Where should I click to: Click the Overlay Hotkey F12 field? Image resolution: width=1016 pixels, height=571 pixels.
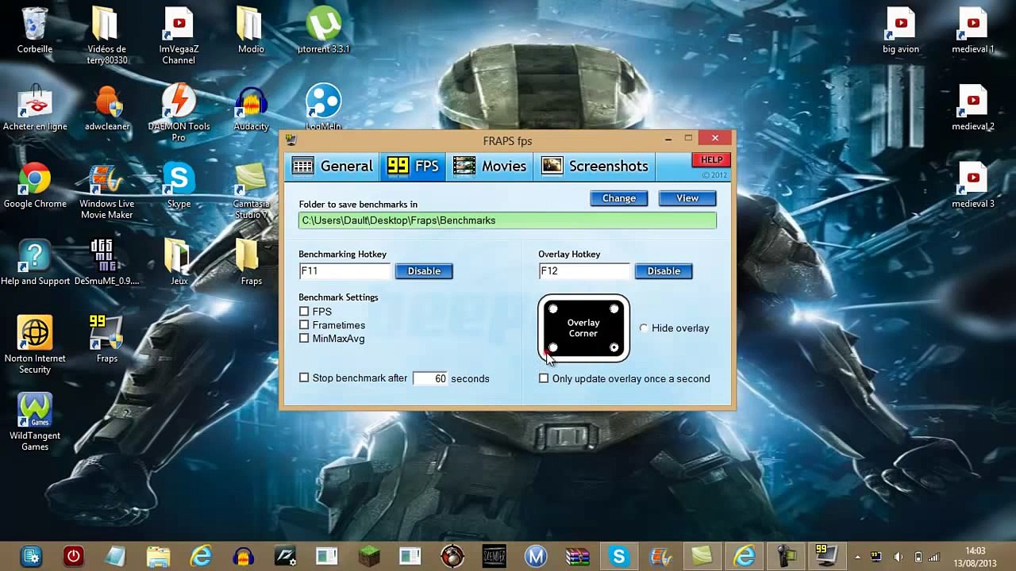click(x=584, y=271)
